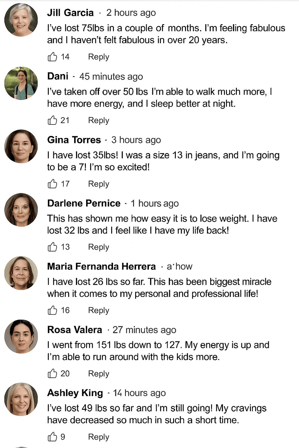Open Jill Garcia's profile picture
Viewport: 299px width, 448px height.
click(x=21, y=20)
